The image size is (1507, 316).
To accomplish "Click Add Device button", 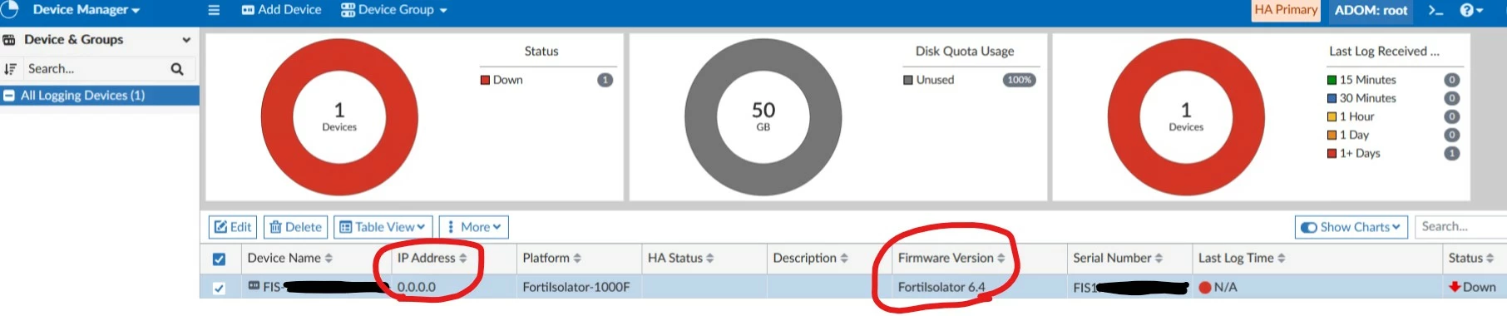I will point(281,10).
